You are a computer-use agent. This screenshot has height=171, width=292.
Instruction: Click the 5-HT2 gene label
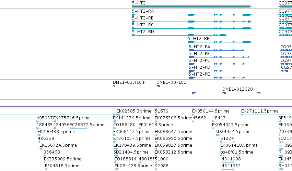point(139,3)
